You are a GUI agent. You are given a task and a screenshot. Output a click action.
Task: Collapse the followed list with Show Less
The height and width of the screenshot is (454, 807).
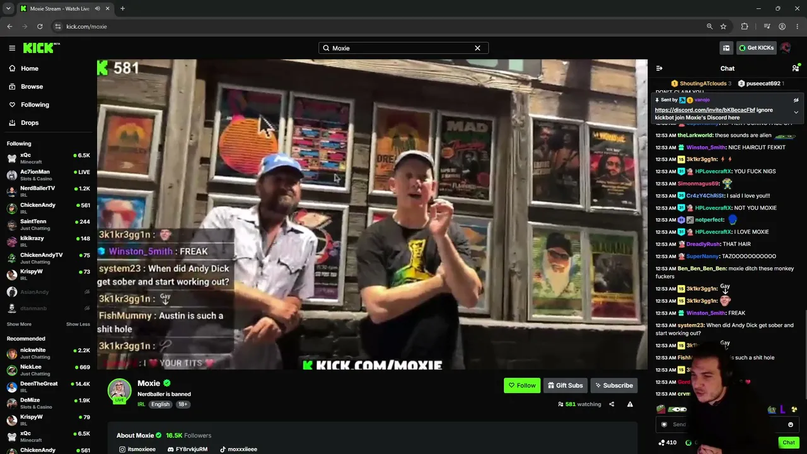tap(78, 324)
